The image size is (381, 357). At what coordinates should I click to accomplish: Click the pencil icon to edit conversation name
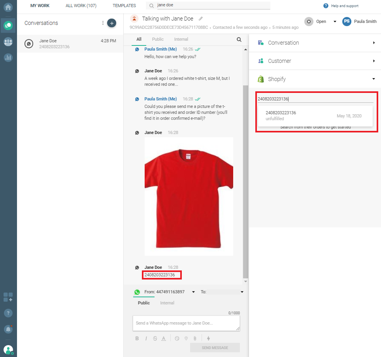click(201, 19)
